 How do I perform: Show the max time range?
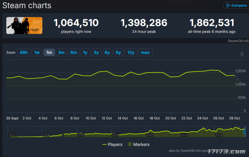coord(145,53)
